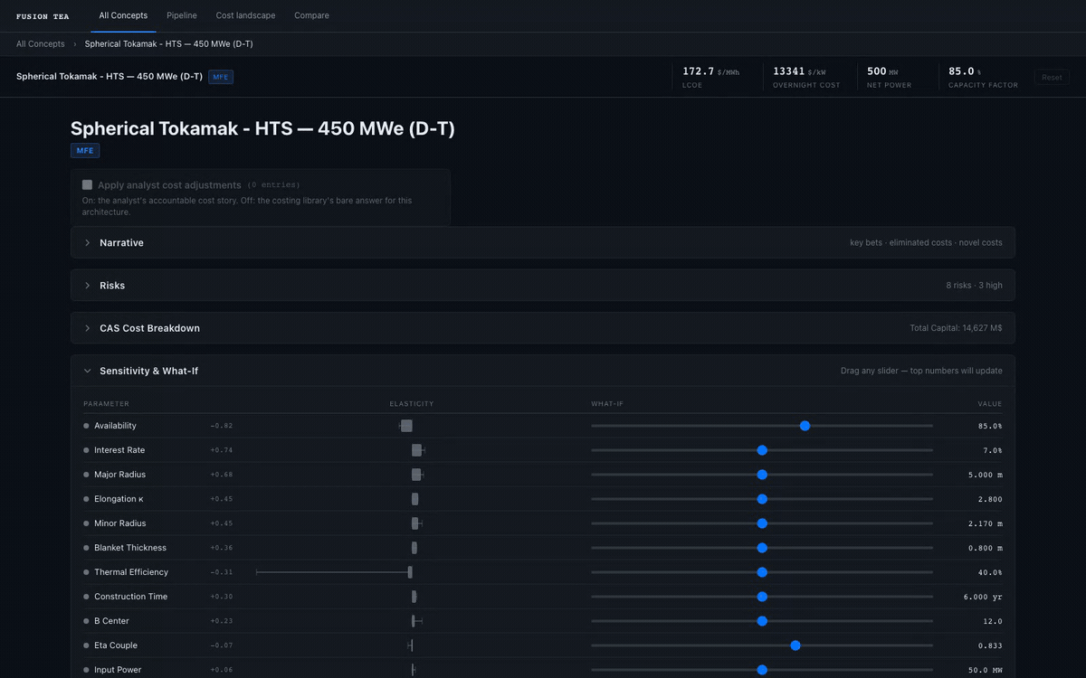
Task: Collapse the Sensitivity & What-If chevron
Action: [88, 371]
